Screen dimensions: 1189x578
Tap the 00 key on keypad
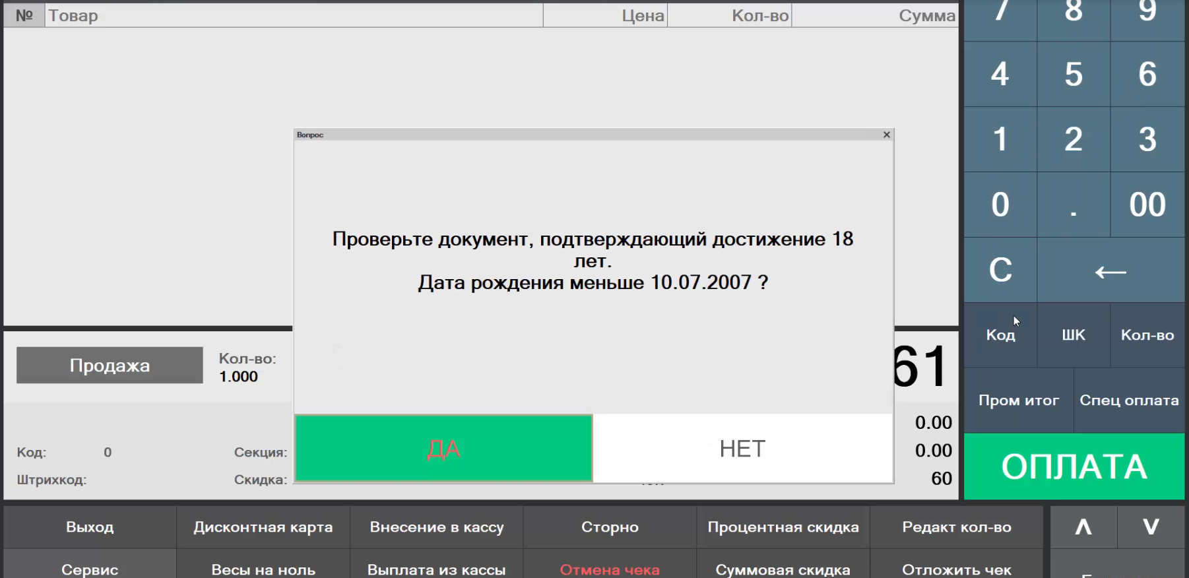(1147, 205)
